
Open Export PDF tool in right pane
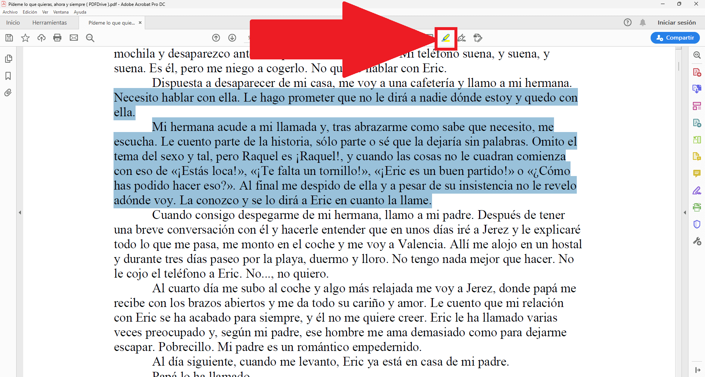(x=697, y=123)
